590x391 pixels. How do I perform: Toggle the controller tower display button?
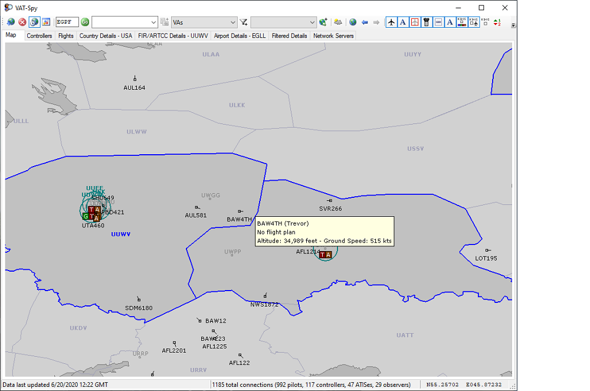coord(426,22)
